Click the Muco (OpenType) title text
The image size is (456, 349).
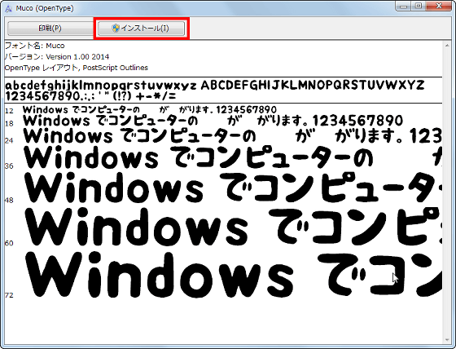click(45, 8)
